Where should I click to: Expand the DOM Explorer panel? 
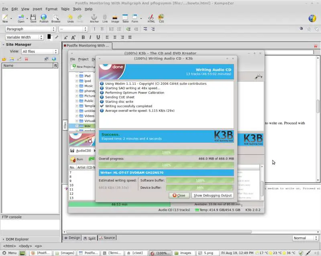[3, 239]
